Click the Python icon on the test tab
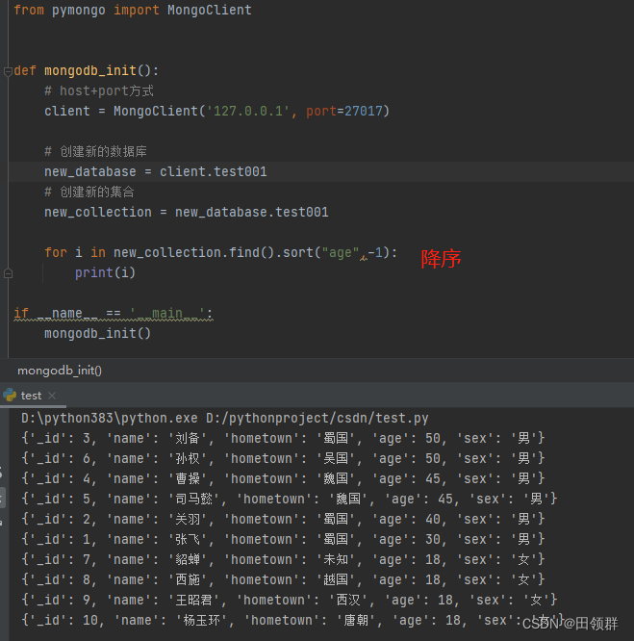 (x=10, y=395)
